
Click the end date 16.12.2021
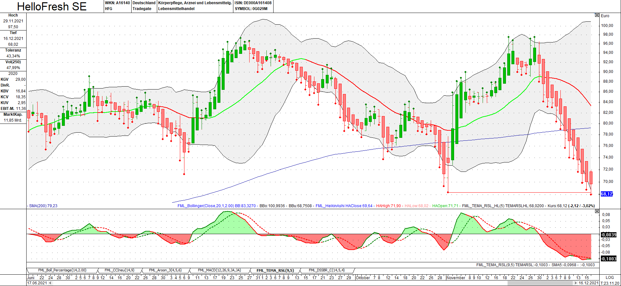[x=589, y=283]
